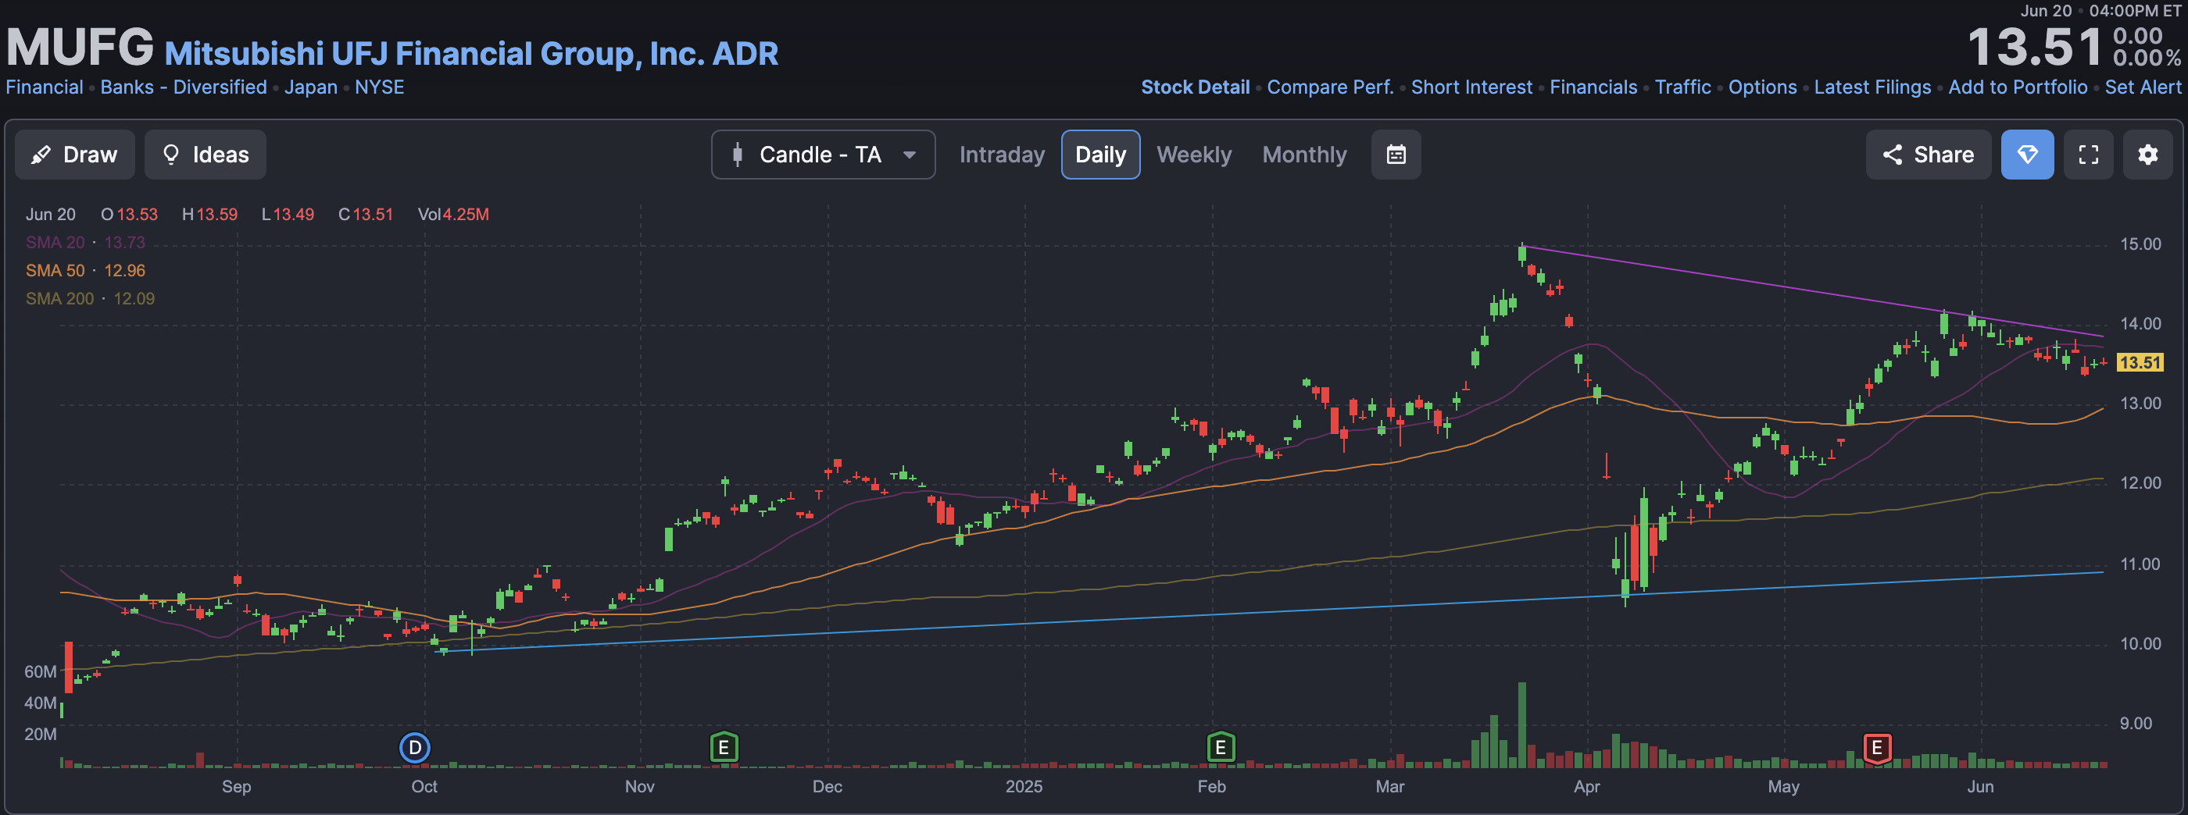Open the Latest Filings link
2188x815 pixels.
[1872, 87]
